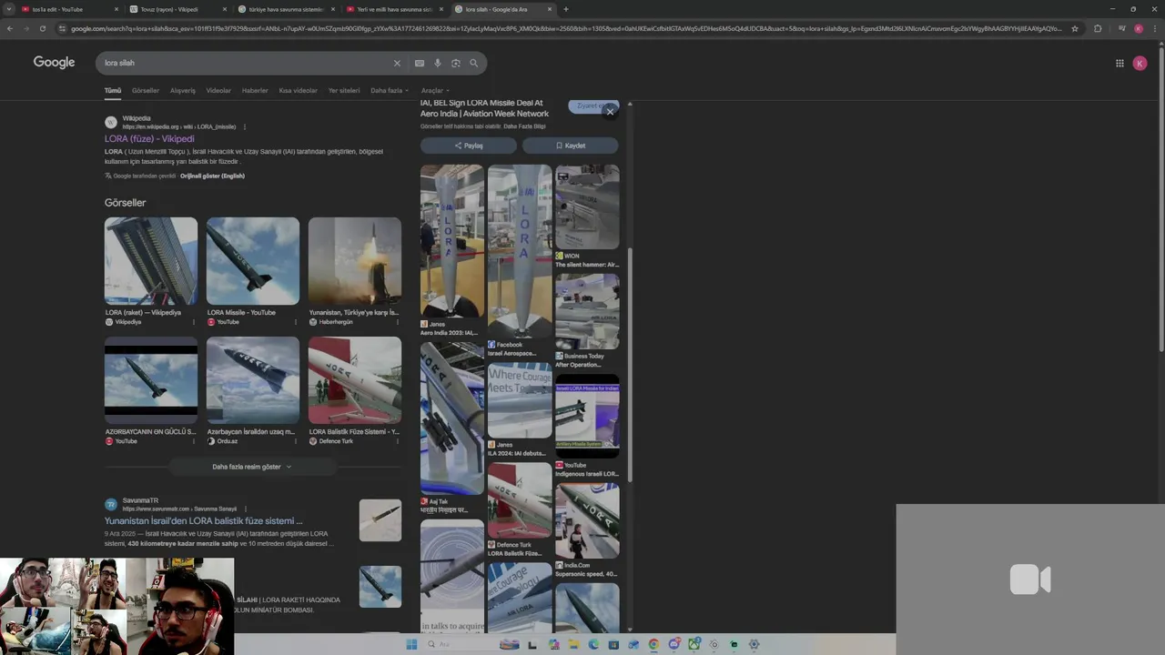This screenshot has width=1165, height=655.
Task: Open Facebook Israel Aerospace related image
Action: coord(520,251)
